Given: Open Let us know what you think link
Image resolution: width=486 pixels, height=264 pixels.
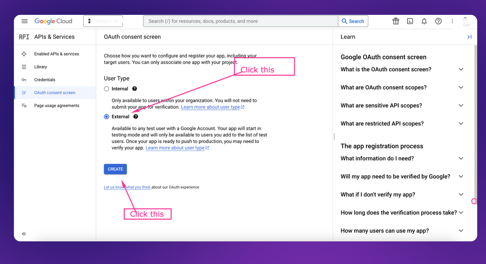Looking at the screenshot, I should tap(127, 187).
